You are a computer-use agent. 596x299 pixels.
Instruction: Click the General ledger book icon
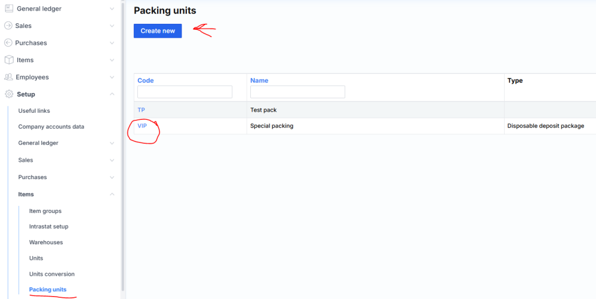pyautogui.click(x=9, y=9)
